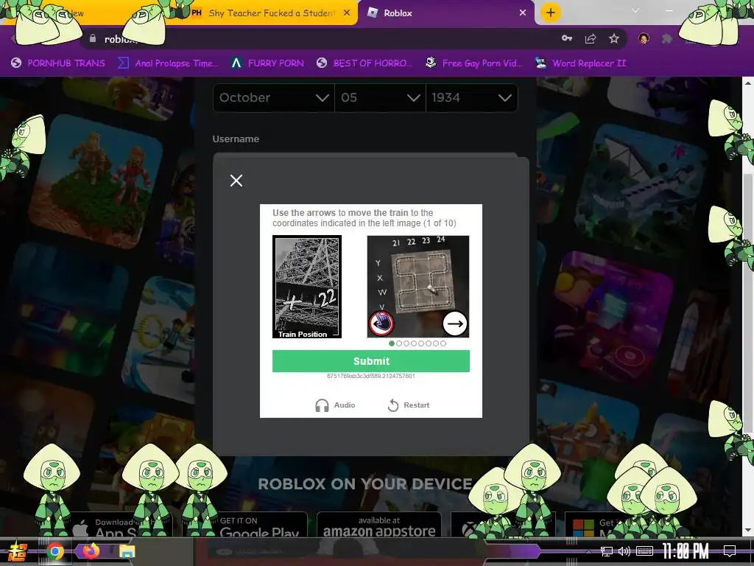The width and height of the screenshot is (754, 566).
Task: Click the 11:00 PM clock
Action: point(686,551)
